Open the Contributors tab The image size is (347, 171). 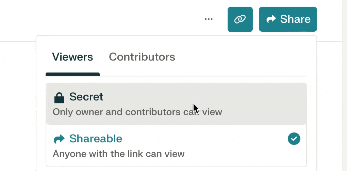click(142, 57)
